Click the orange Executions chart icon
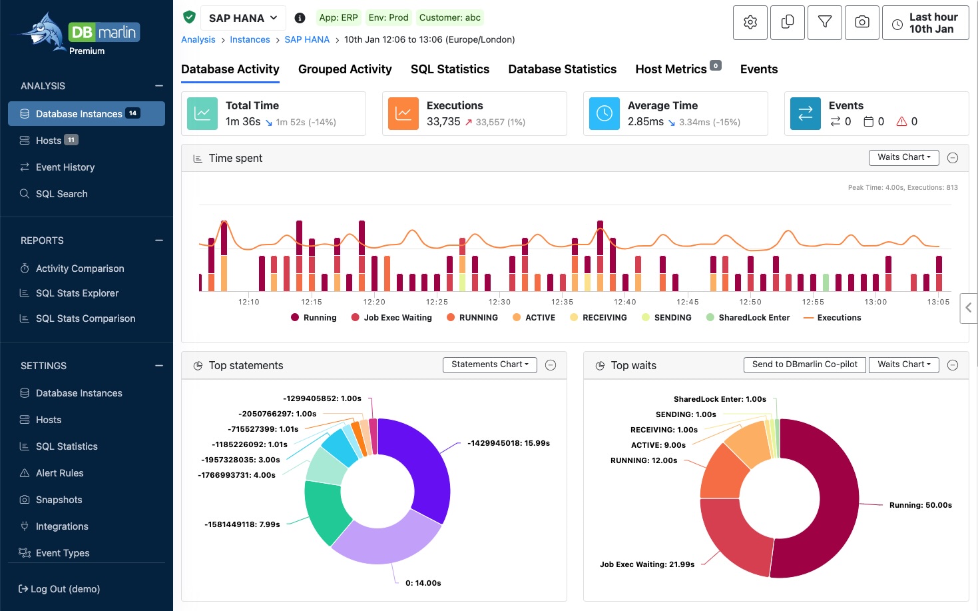The image size is (978, 611). click(403, 113)
